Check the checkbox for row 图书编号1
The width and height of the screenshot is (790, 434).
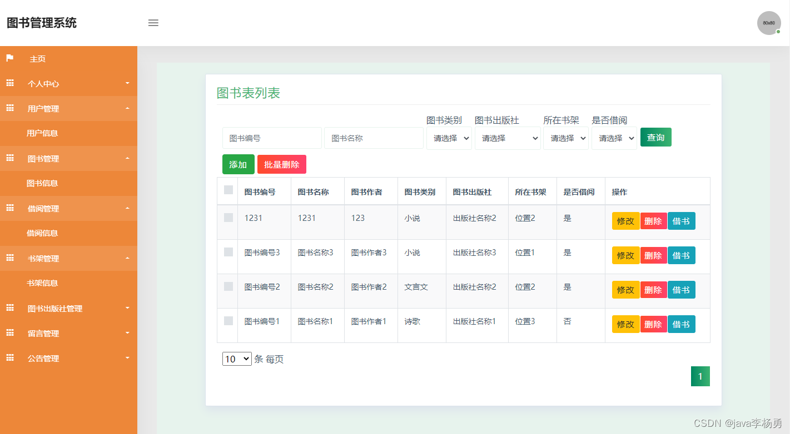click(228, 321)
